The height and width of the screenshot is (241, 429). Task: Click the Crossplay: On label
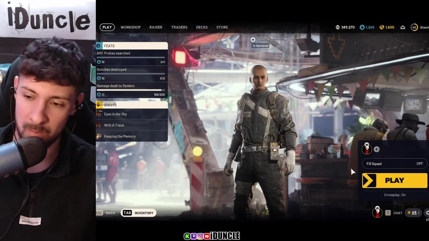coord(394,195)
